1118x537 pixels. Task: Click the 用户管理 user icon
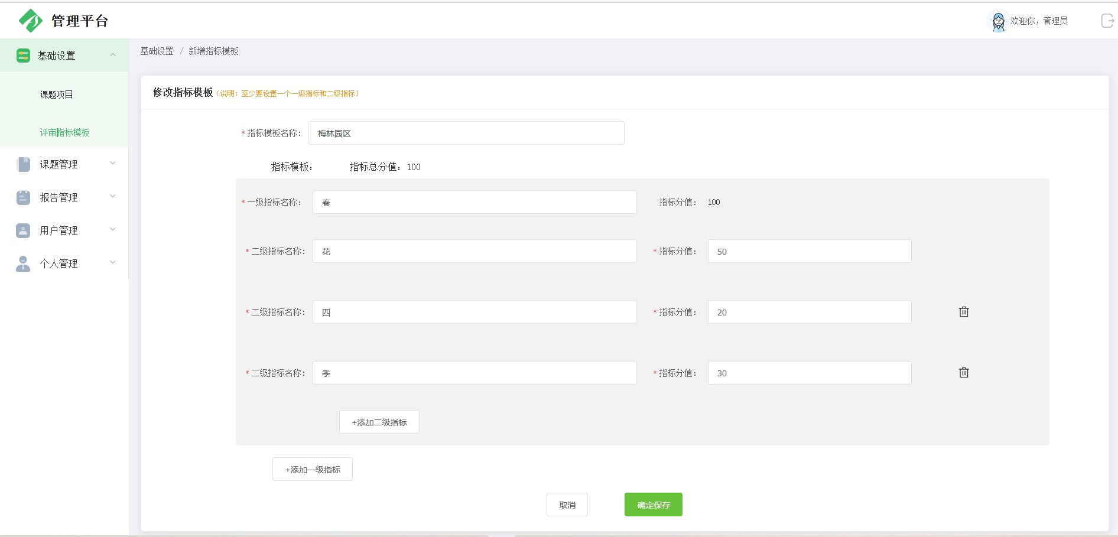click(x=23, y=230)
